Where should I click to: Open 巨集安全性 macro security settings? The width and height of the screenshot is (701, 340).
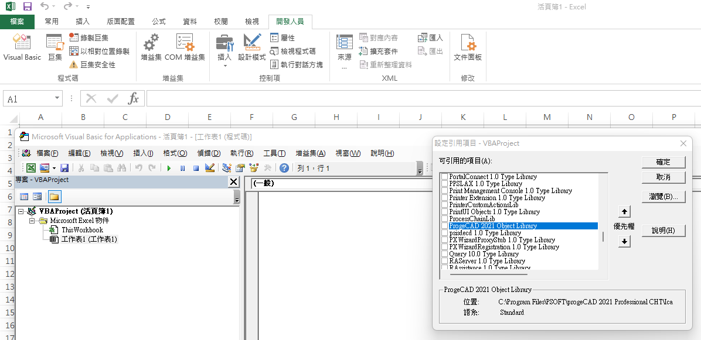click(x=92, y=65)
